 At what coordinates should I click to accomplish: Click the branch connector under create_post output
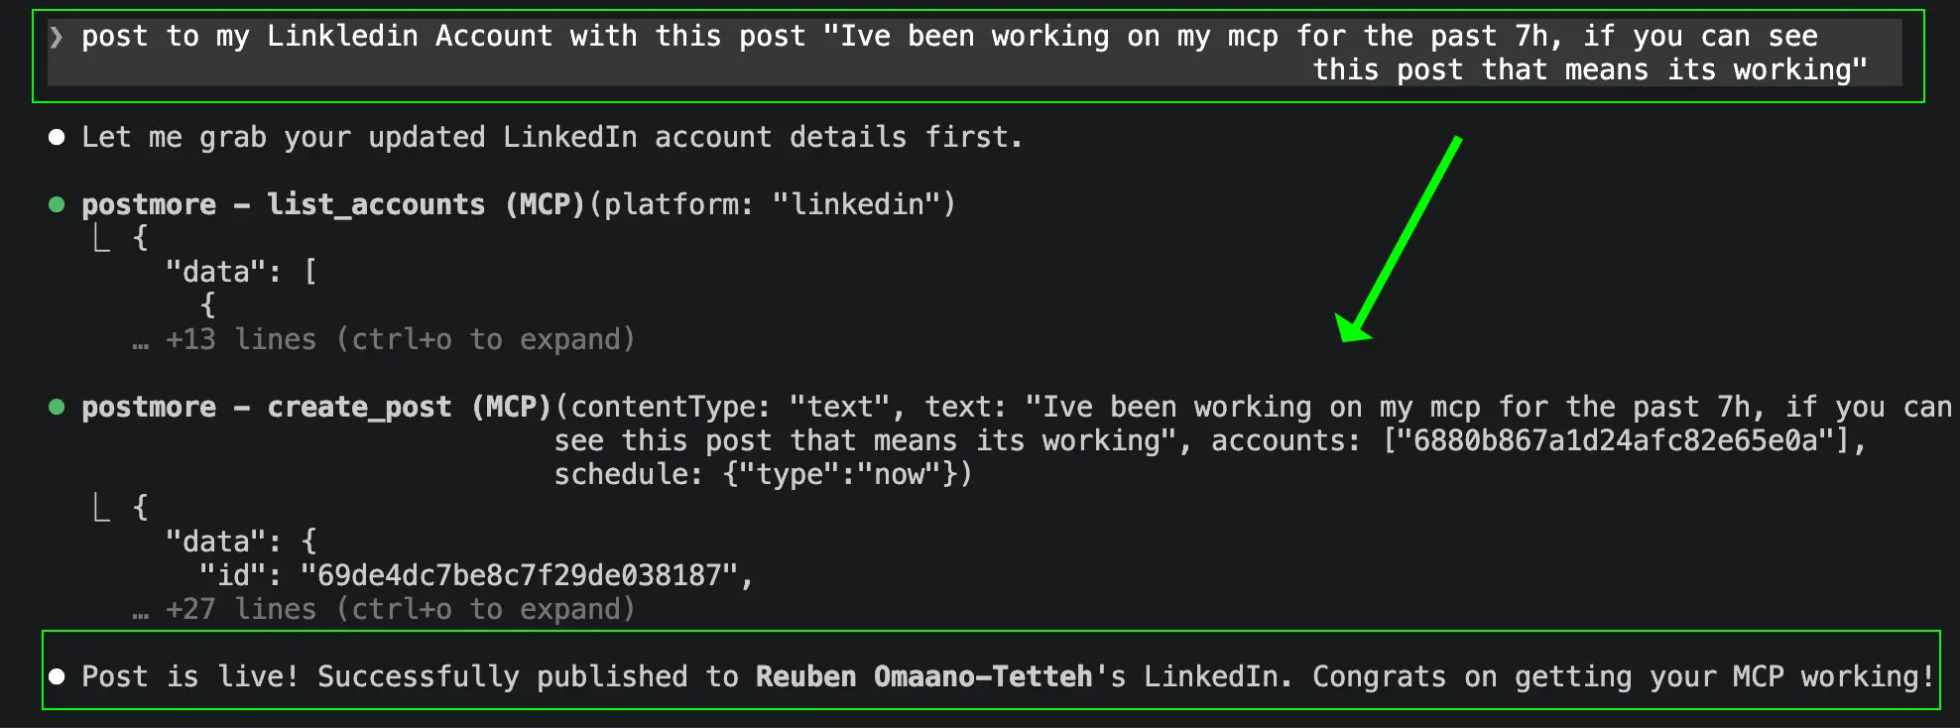coord(101,508)
